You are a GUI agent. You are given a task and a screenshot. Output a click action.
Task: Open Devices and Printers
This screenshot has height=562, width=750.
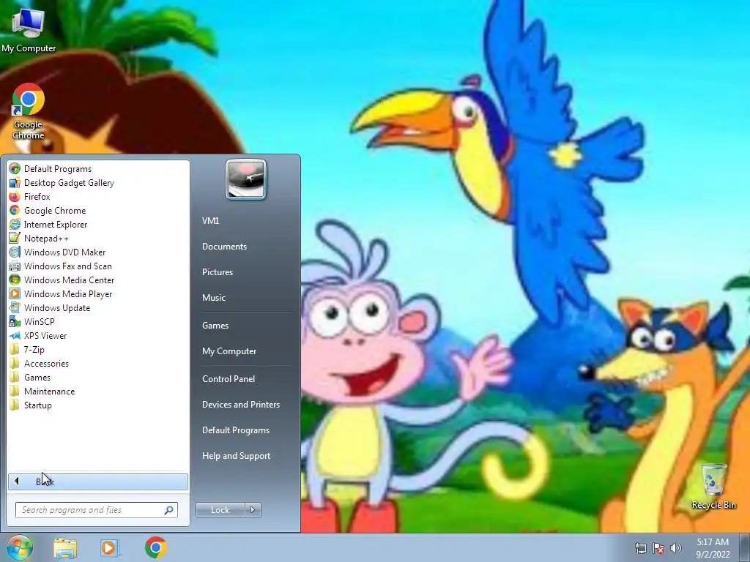(240, 404)
